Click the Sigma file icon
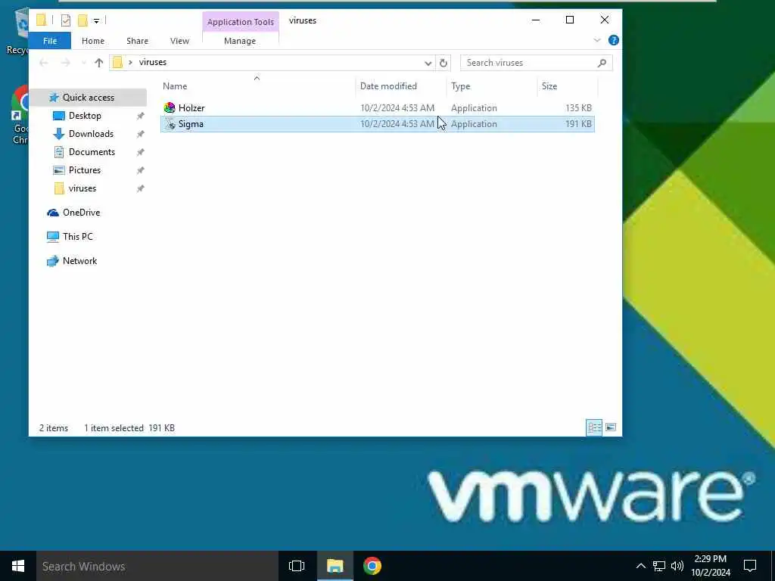 pos(170,124)
